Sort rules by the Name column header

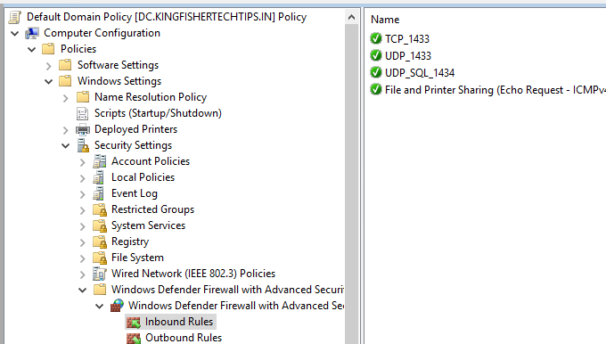point(385,20)
